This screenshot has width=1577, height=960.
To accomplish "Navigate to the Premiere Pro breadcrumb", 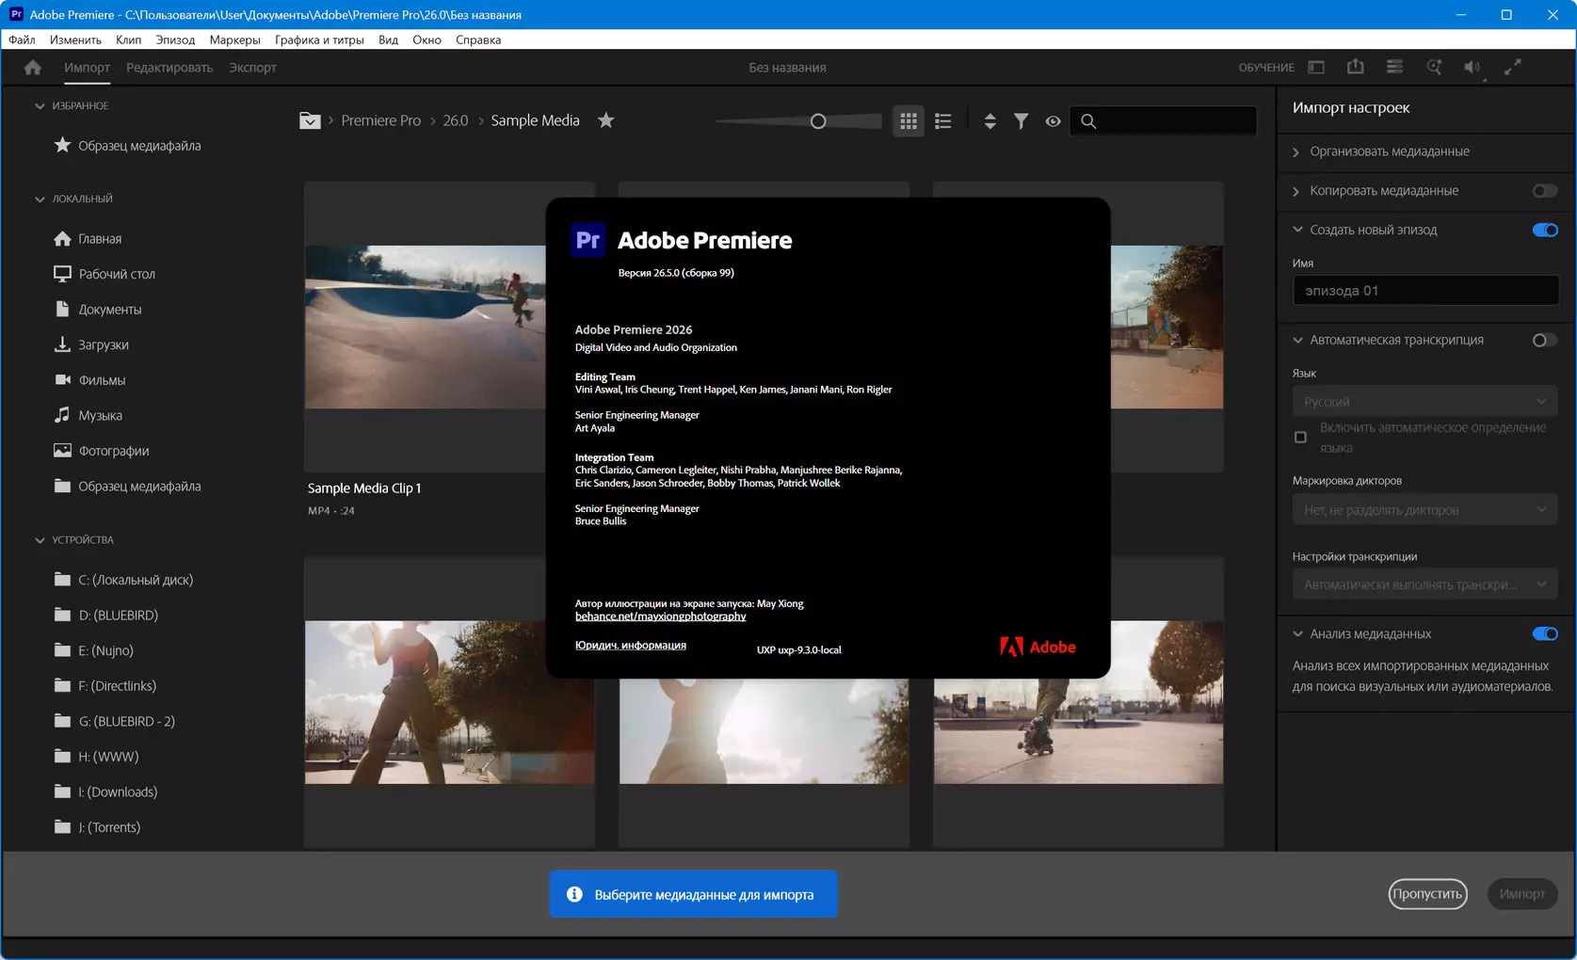I will (380, 120).
